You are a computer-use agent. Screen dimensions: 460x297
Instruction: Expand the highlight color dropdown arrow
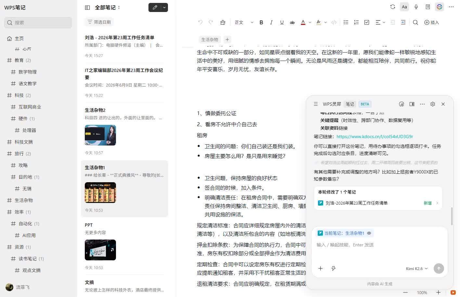[x=326, y=22]
